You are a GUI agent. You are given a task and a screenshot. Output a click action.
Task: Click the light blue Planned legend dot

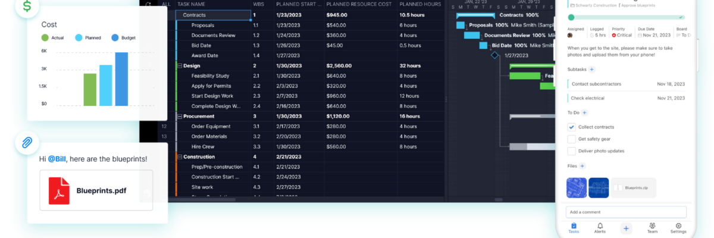click(79, 37)
